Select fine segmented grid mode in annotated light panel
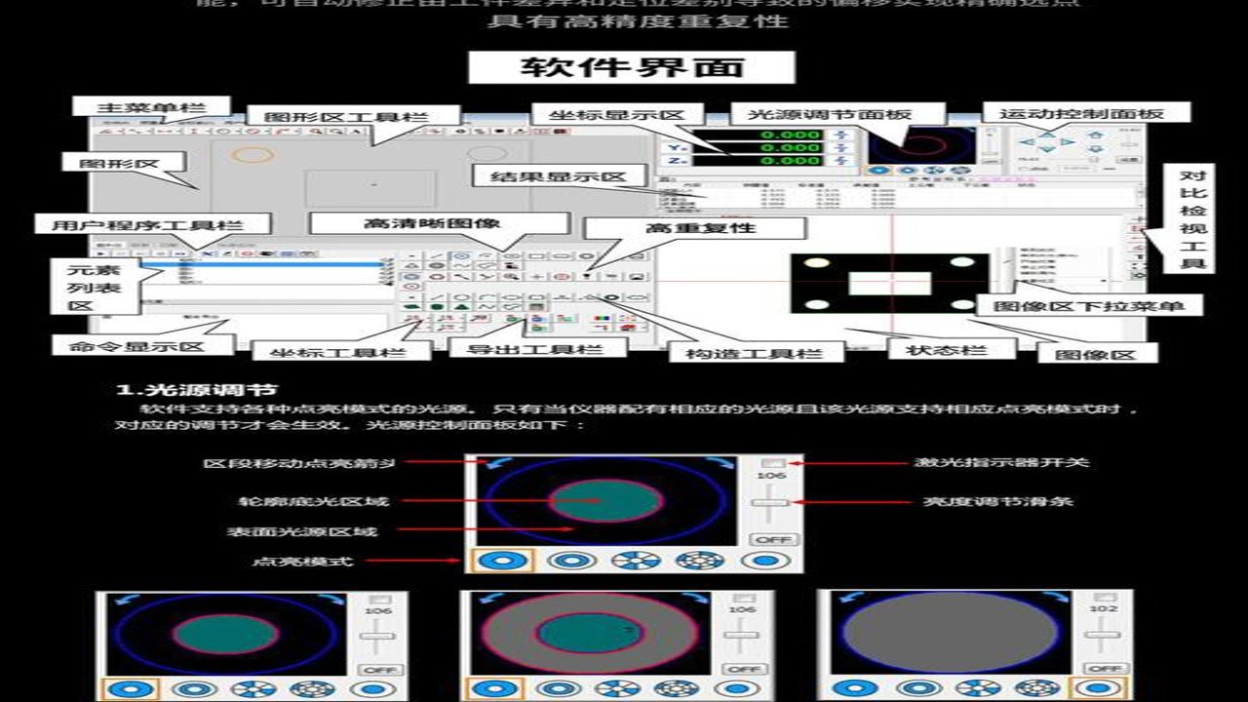 700,561
